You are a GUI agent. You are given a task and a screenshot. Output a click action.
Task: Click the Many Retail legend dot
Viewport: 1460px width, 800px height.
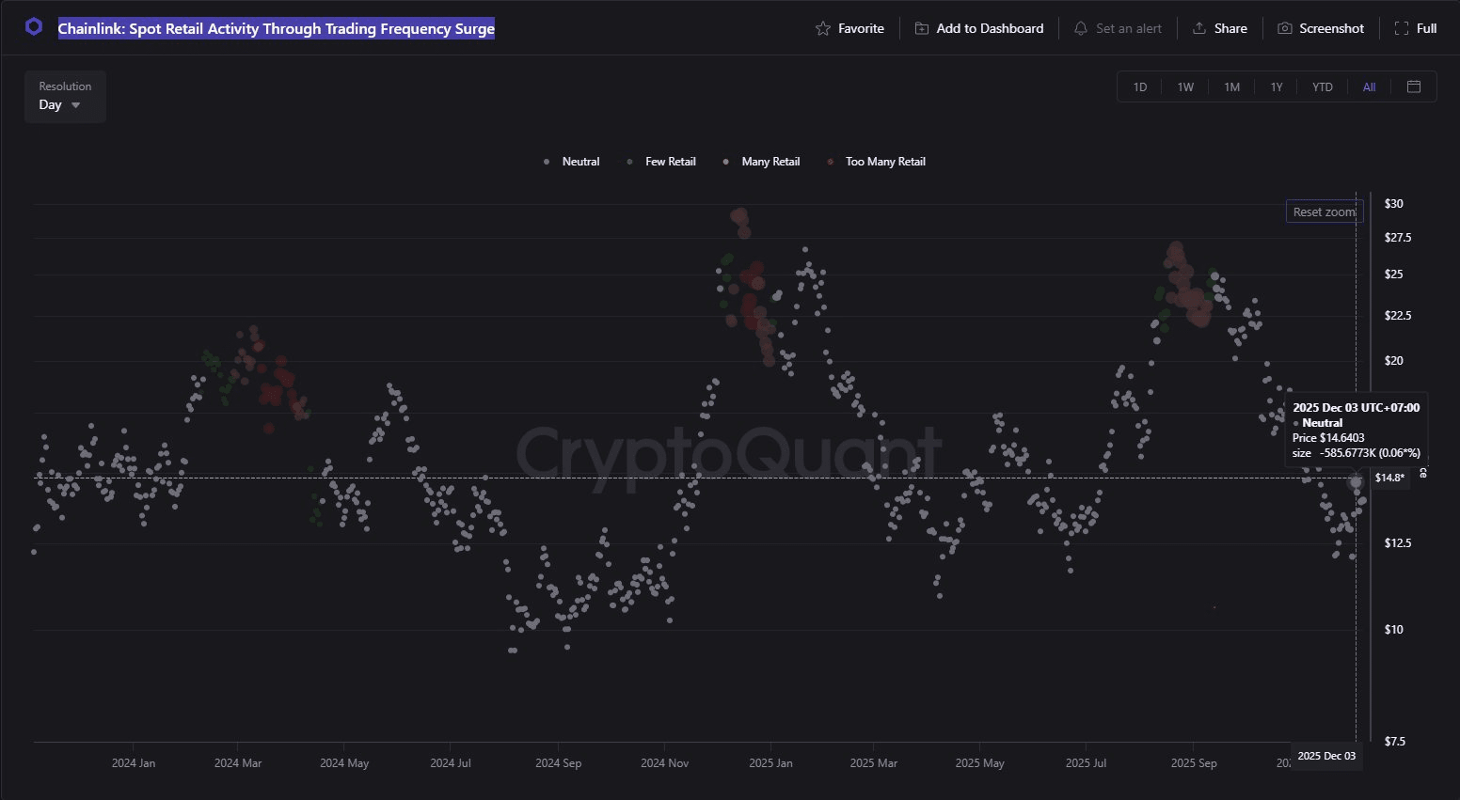click(725, 162)
